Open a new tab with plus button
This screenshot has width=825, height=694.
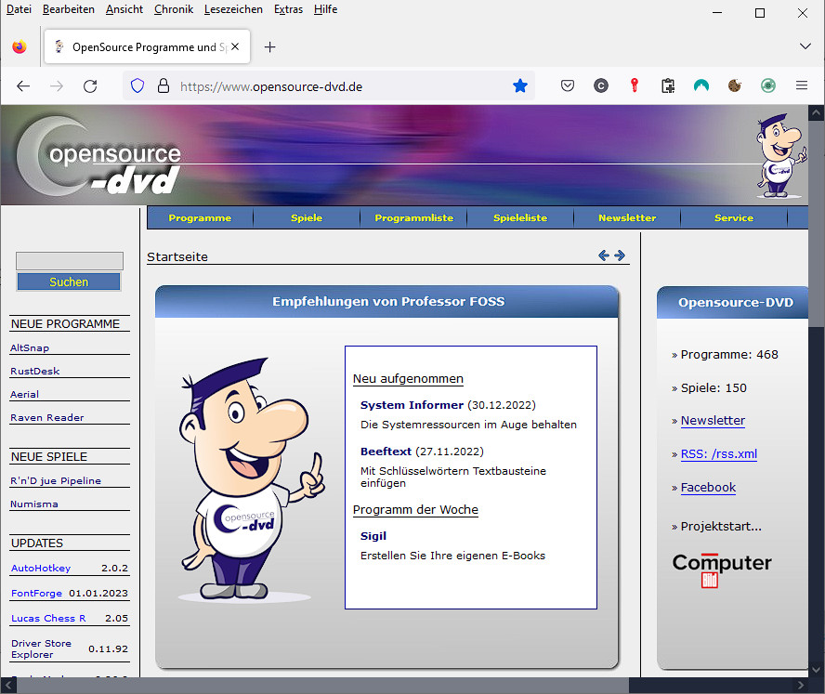pyautogui.click(x=270, y=46)
